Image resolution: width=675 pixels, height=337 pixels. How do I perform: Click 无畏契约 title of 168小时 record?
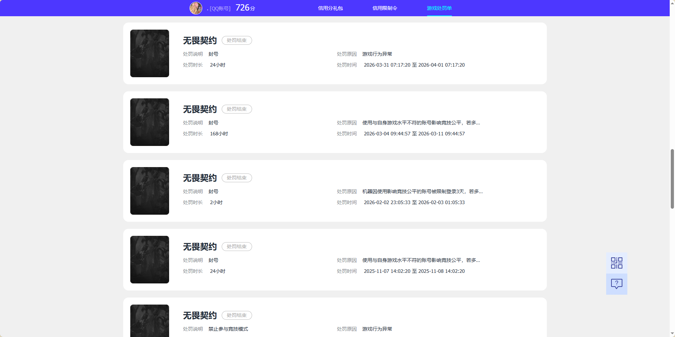tap(200, 109)
